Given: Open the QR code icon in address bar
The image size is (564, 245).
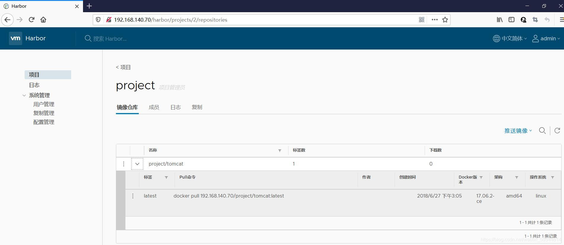Looking at the screenshot, I should click(421, 20).
